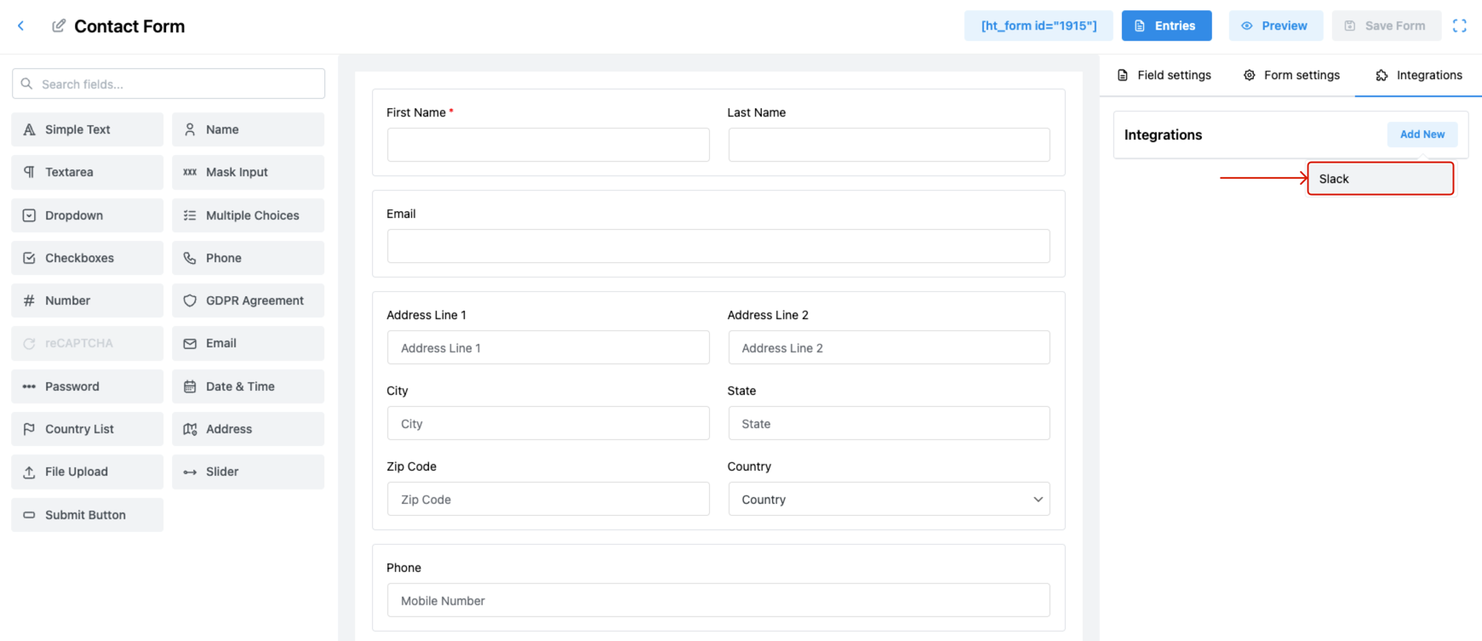Image resolution: width=1482 pixels, height=641 pixels.
Task: Add a Name field
Action: [x=248, y=129]
